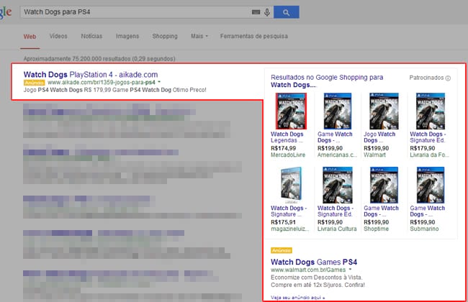The width and height of the screenshot is (468, 302).
Task: Click www.walmart.com.br/Games URL
Action: 308,270
